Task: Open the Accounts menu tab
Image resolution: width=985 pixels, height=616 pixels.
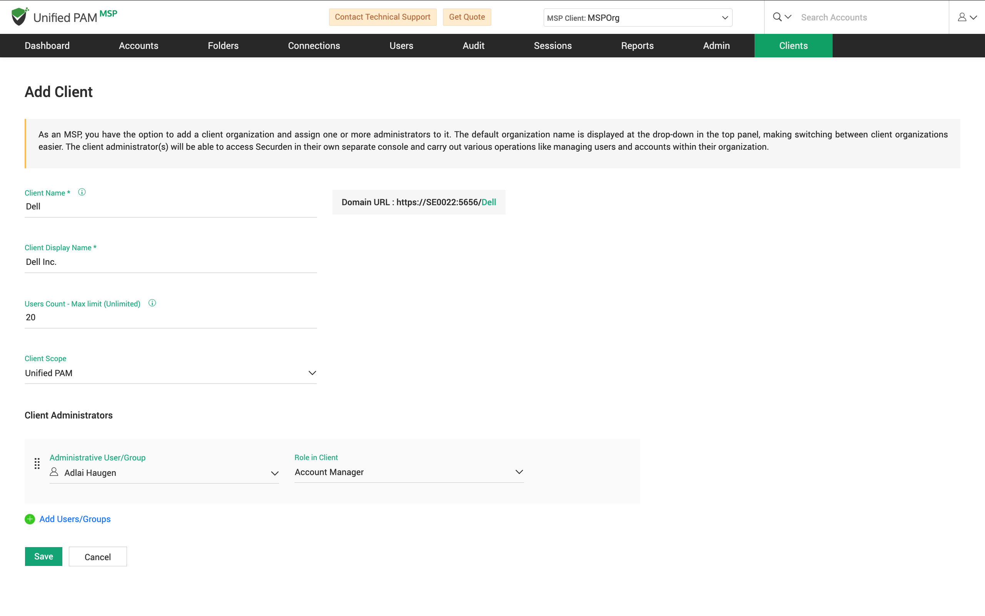Action: [x=139, y=46]
